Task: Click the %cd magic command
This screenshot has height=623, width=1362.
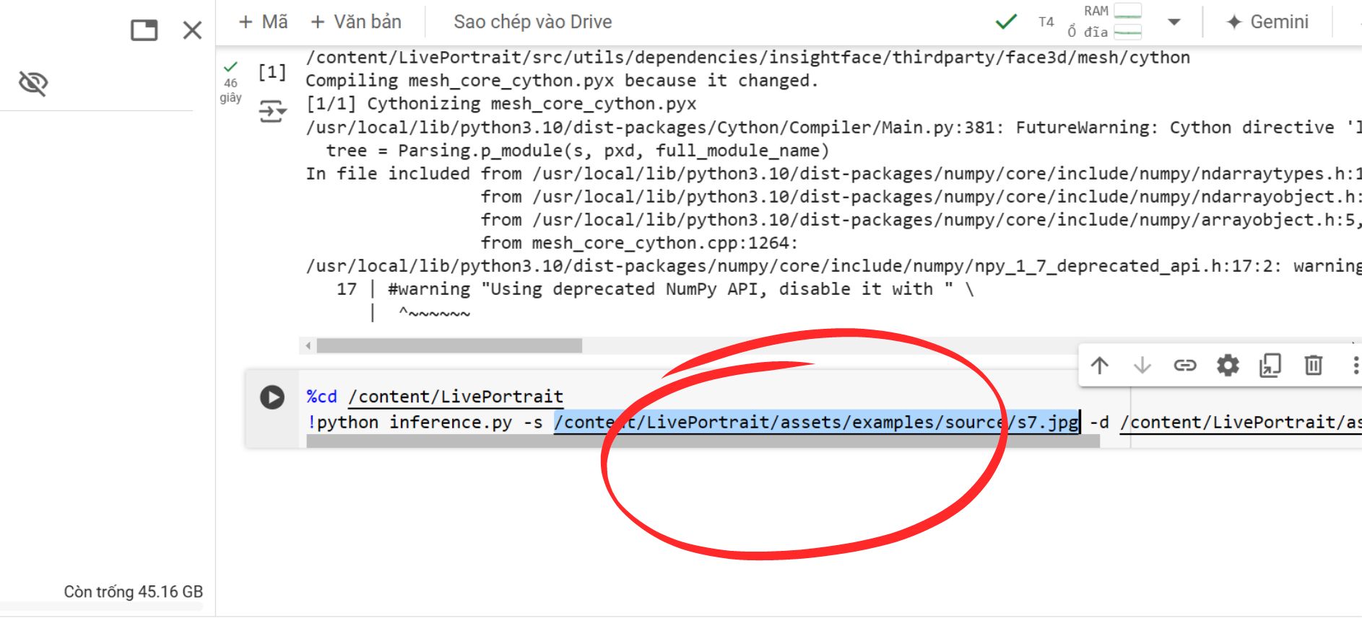Action: pyautogui.click(x=321, y=397)
